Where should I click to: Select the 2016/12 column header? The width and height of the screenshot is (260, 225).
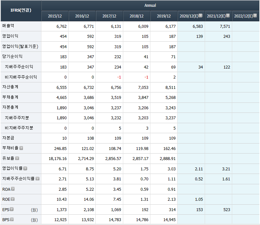point(82,16)
